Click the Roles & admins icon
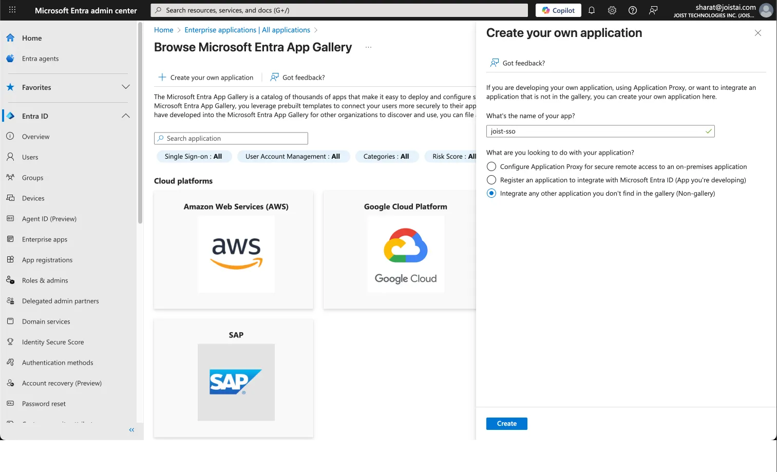 tap(10, 280)
